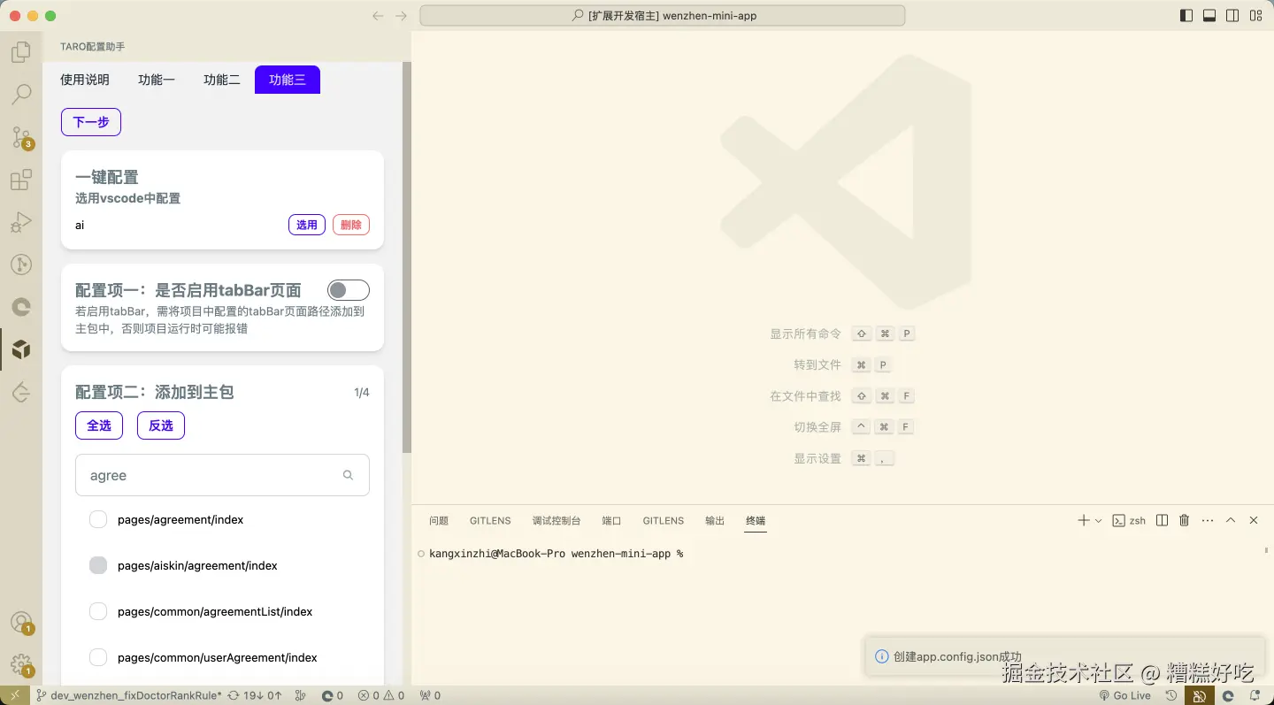
Task: Switch to the 使用说明 tab
Action: coord(85,80)
